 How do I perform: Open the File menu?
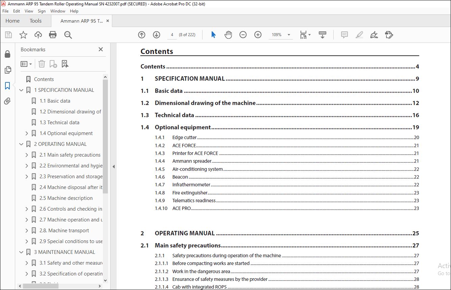click(x=5, y=11)
